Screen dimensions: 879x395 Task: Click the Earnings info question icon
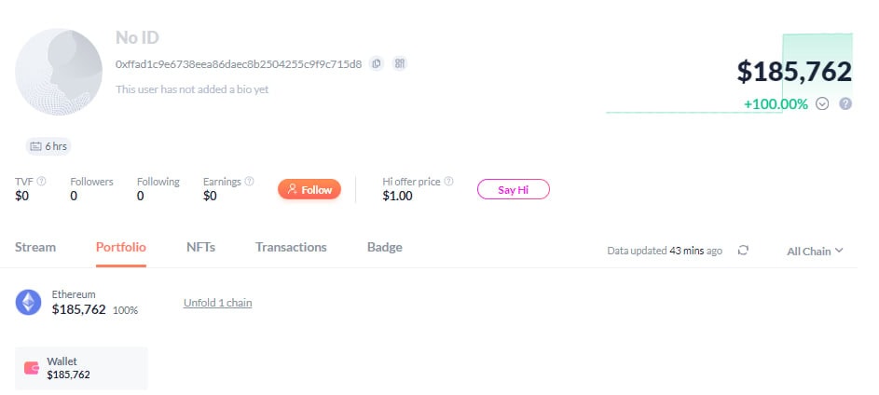(x=249, y=182)
